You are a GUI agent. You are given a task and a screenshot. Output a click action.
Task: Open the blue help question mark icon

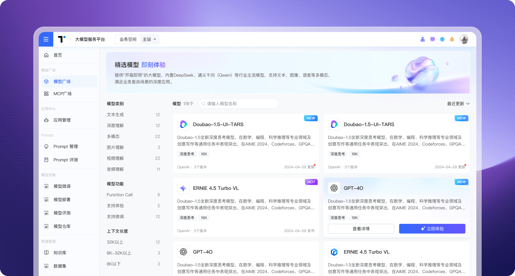pyautogui.click(x=442, y=39)
